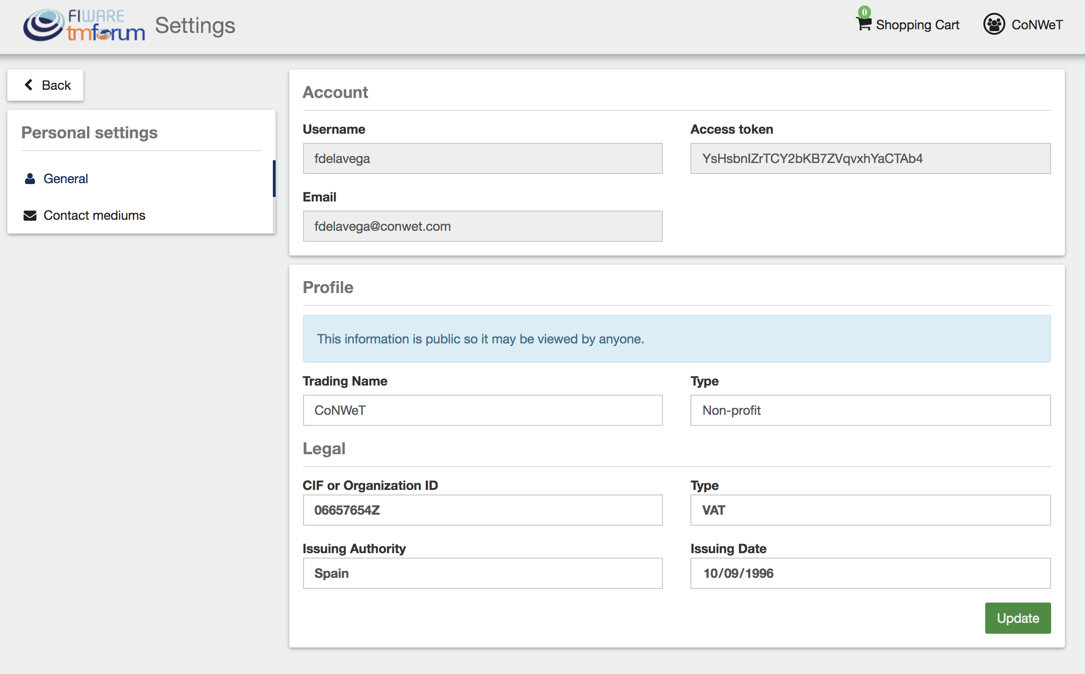The width and height of the screenshot is (1085, 674).
Task: Switch to Contact mediums tab
Action: click(141, 215)
